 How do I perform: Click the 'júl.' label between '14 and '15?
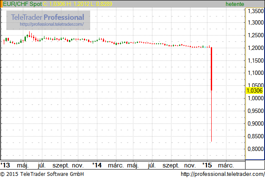152,165
